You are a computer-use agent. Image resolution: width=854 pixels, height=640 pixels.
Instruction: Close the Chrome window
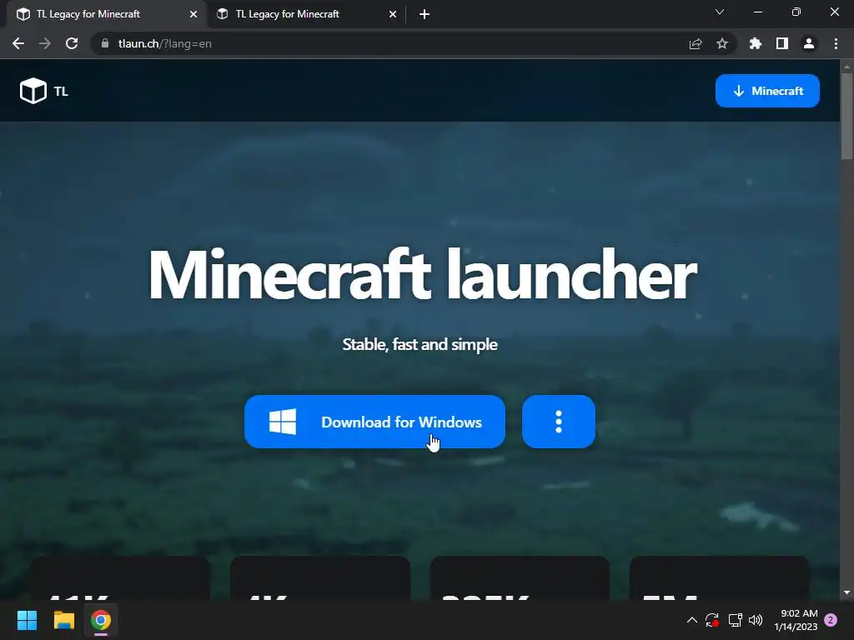coord(834,12)
